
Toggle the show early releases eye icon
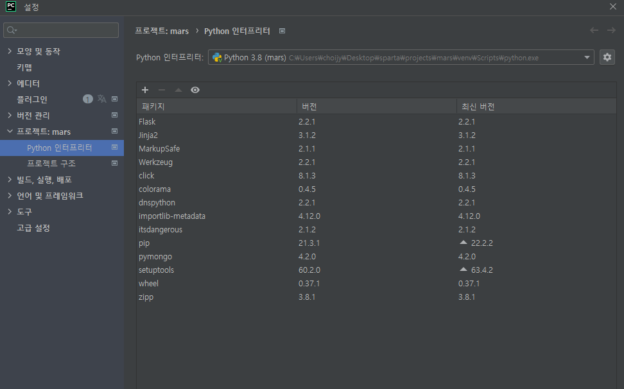[x=195, y=90]
